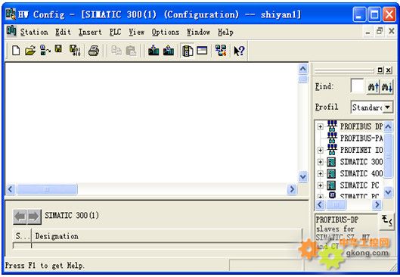Screen dimensions: 400x277
Task: Click the New station toolbar icon
Action: click(16, 51)
